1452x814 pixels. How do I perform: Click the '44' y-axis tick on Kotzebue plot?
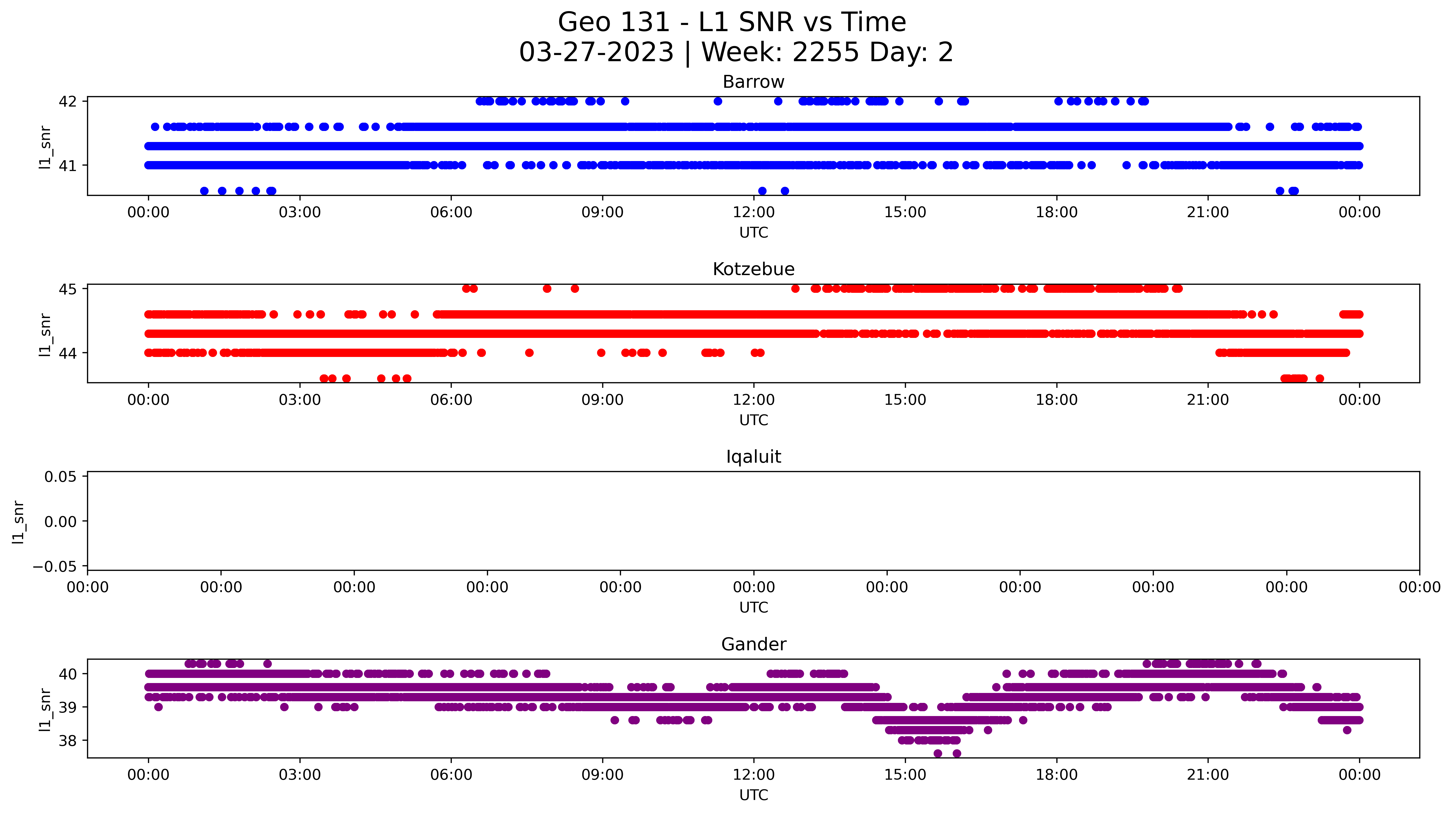click(x=68, y=353)
